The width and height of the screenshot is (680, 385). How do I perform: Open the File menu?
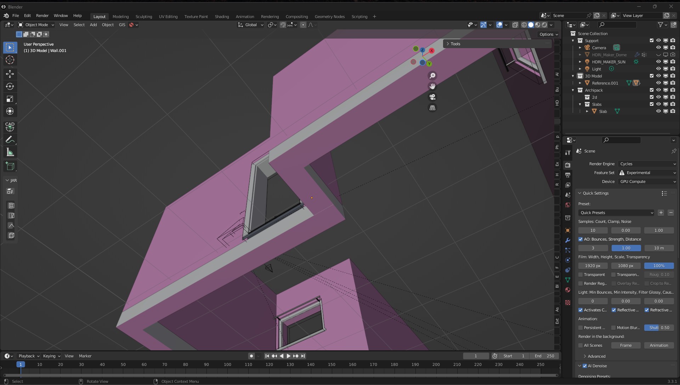click(16, 16)
